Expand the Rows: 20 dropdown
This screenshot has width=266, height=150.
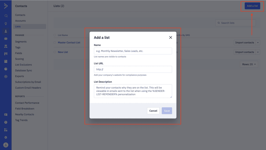tap(249, 64)
